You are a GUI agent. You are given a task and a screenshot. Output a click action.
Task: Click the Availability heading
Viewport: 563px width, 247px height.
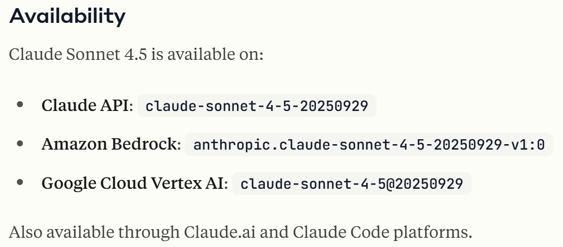pos(68,17)
